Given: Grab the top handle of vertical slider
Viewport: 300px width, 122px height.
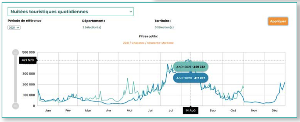Looking at the screenshot, I should point(15,53).
